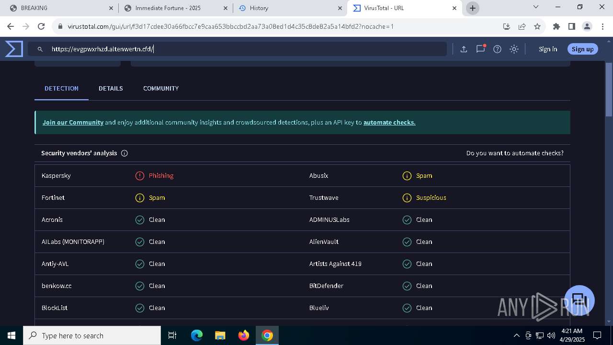The height and width of the screenshot is (345, 613).
Task: Click the share page icon
Action: point(522,26)
